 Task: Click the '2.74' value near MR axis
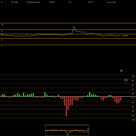pos(126,81)
